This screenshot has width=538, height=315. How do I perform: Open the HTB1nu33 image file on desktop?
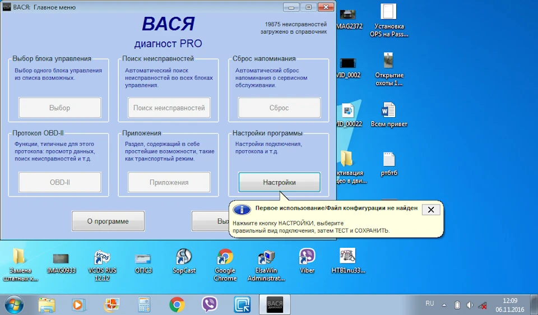[348, 261]
